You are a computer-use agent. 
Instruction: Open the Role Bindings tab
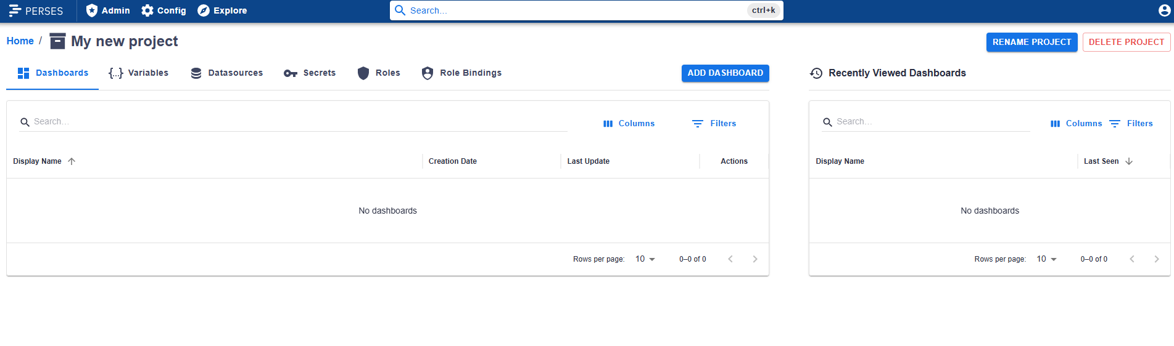(x=461, y=73)
